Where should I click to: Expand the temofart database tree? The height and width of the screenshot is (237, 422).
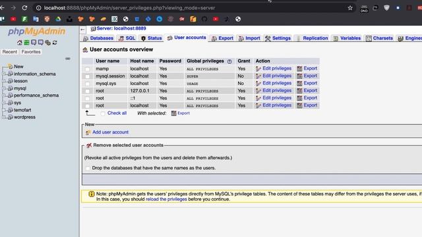coord(4,110)
